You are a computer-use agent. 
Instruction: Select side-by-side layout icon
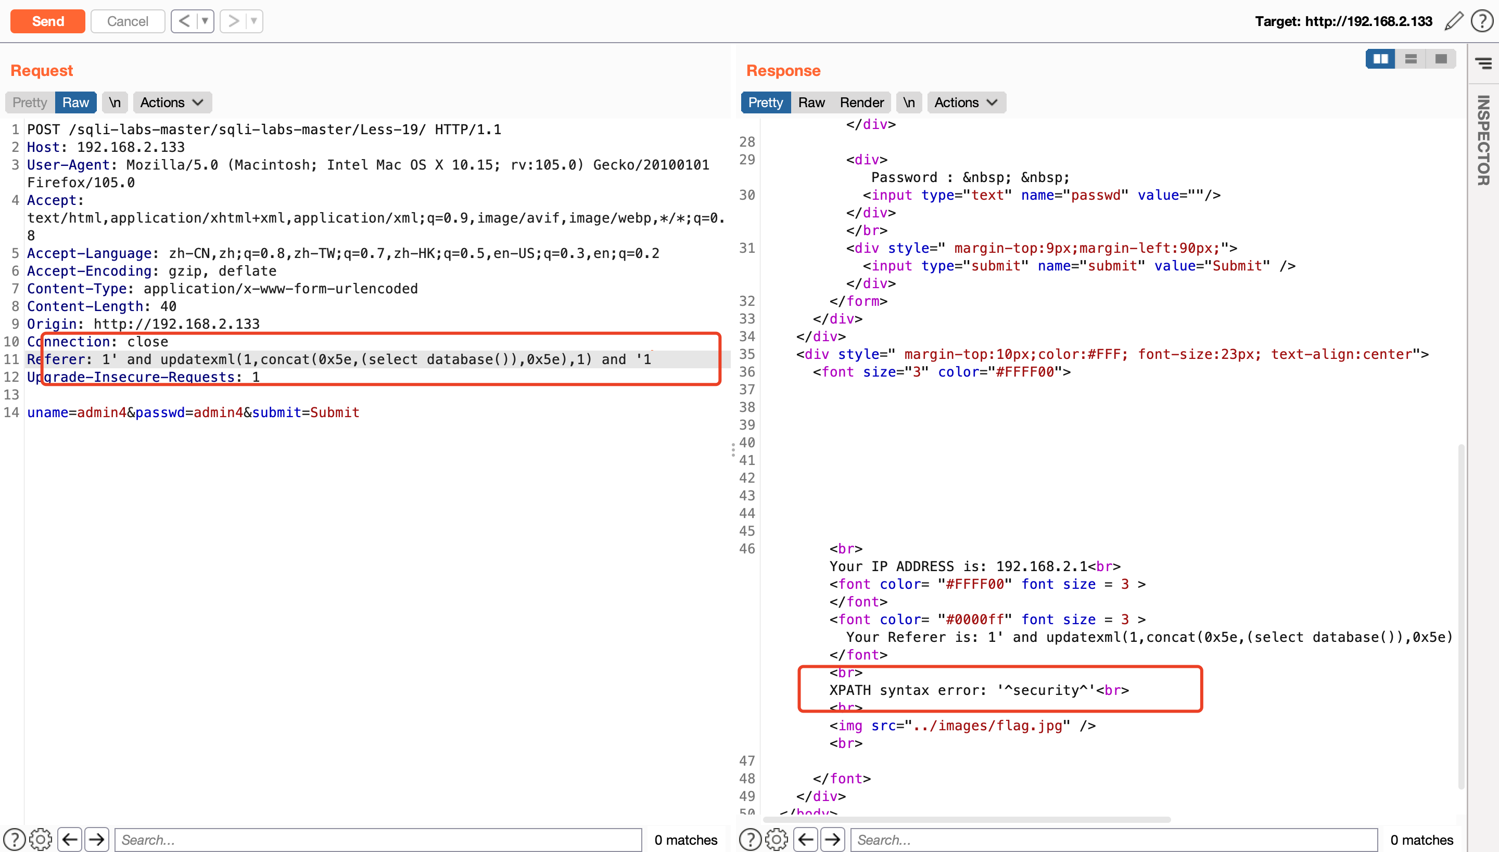(x=1380, y=59)
